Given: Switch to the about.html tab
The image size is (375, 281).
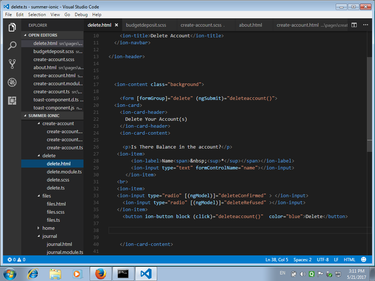Looking at the screenshot, I should click(x=250, y=25).
